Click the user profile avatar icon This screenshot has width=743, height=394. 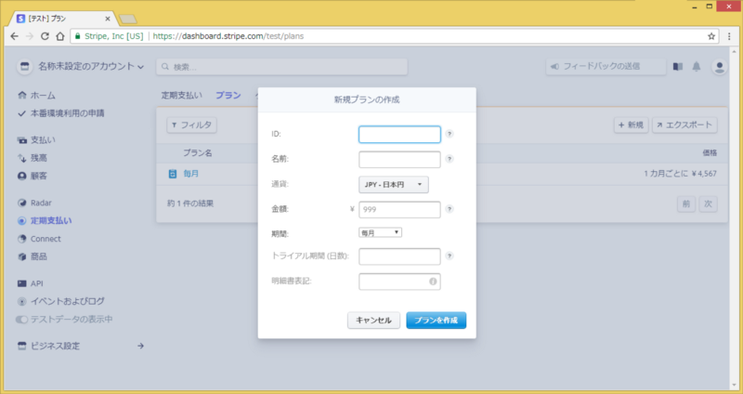pos(719,67)
